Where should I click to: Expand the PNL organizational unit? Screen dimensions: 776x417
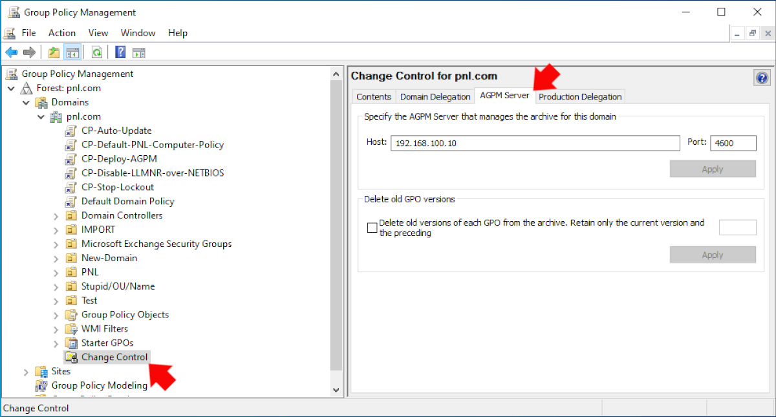56,273
